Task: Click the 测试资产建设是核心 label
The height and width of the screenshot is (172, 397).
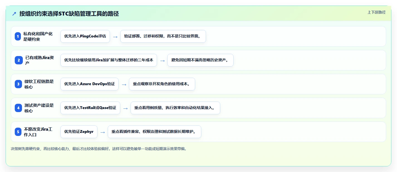Action: coord(39,108)
